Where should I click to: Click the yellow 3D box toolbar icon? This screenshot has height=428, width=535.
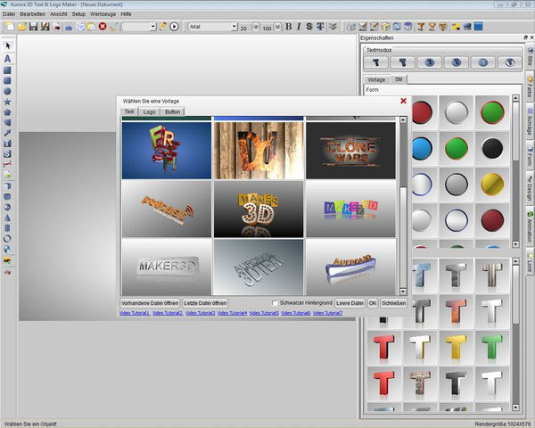click(385, 27)
